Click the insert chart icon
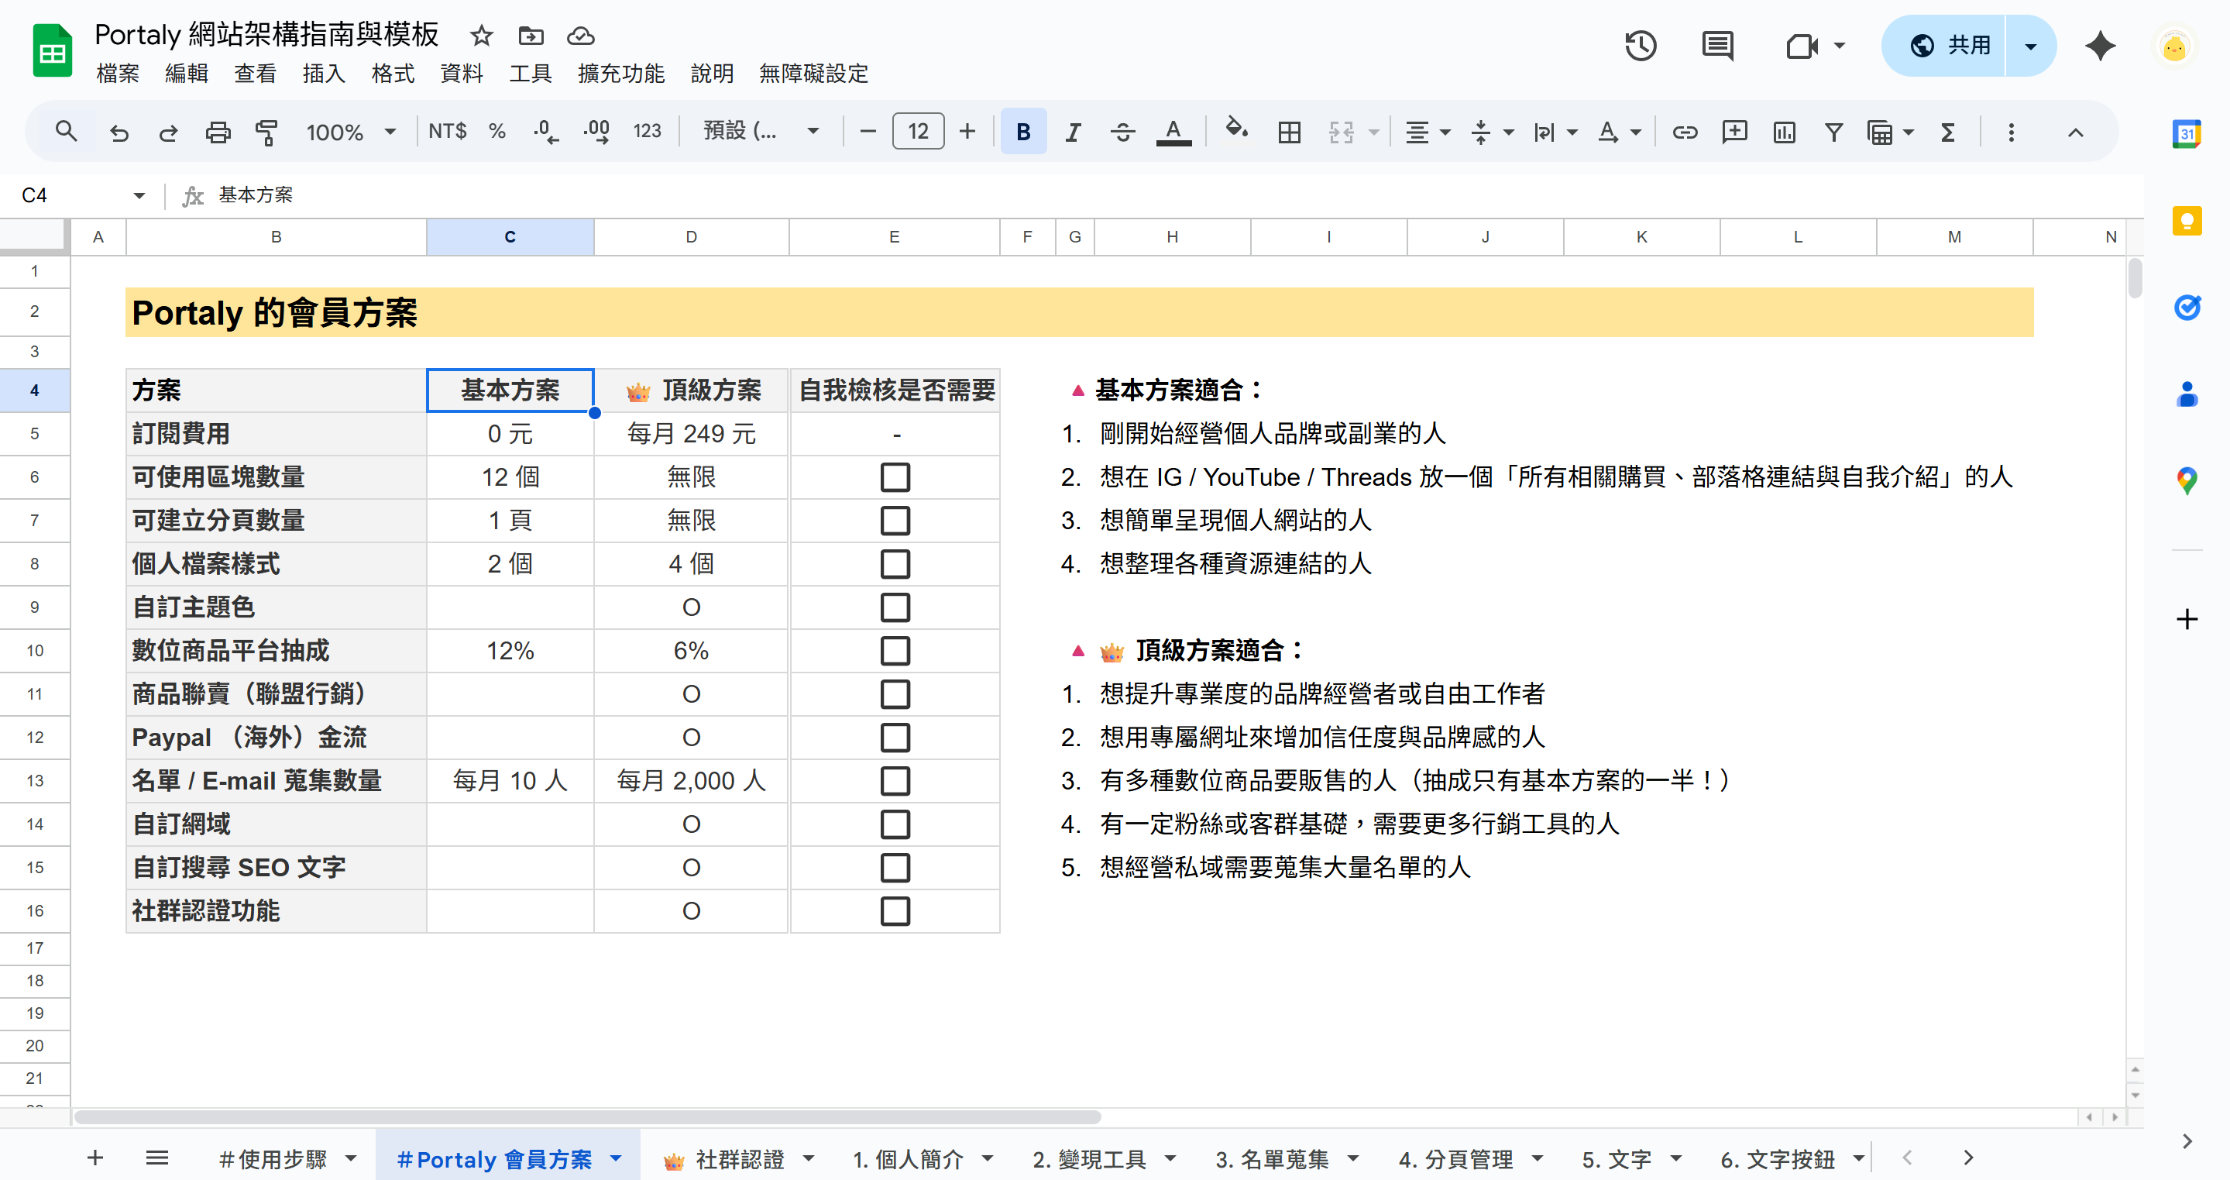2230x1180 pixels. 1784,132
